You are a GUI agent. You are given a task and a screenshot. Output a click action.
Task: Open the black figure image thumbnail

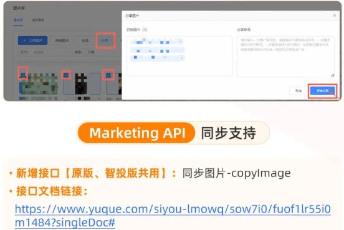[81, 84]
